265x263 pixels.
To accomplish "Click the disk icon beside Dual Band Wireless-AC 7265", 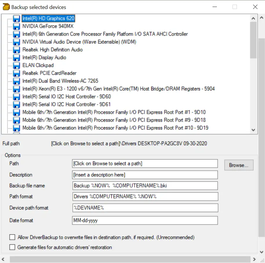I will tap(17, 81).
